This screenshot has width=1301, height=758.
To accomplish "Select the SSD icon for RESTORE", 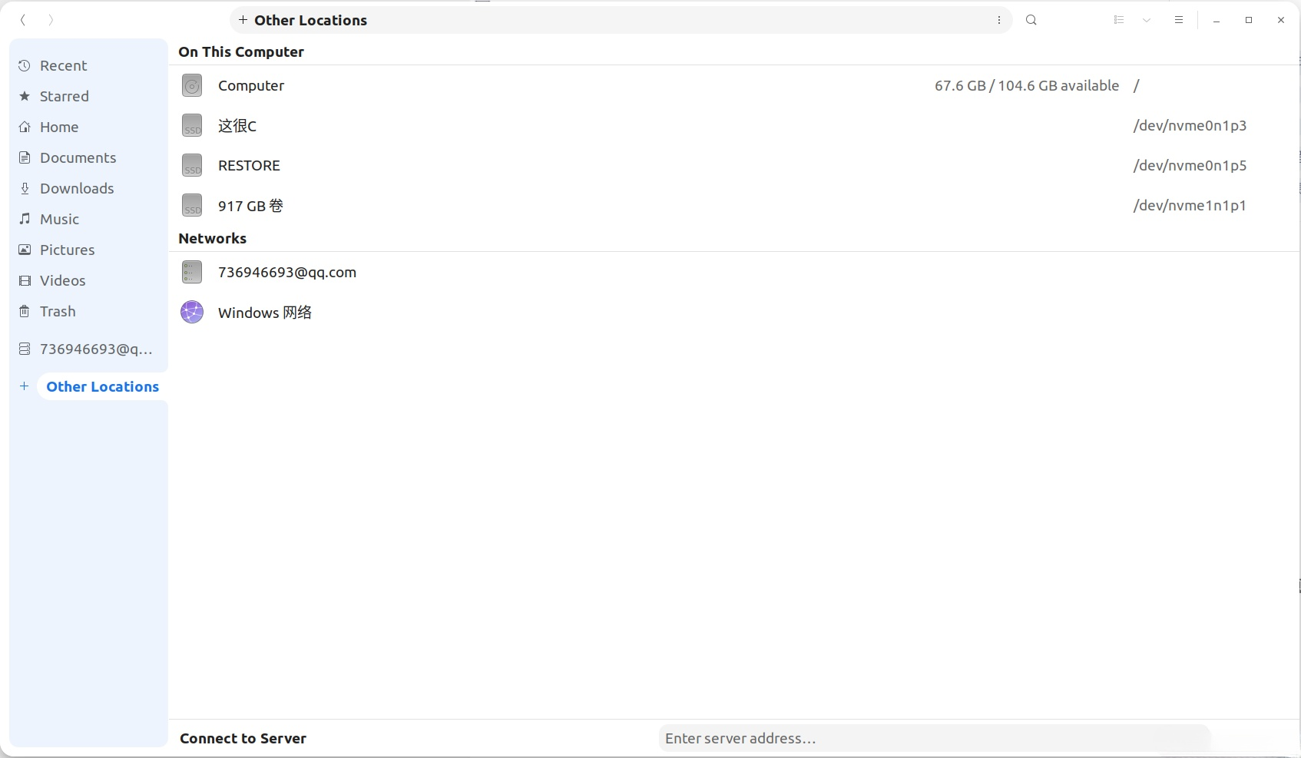I will click(192, 165).
